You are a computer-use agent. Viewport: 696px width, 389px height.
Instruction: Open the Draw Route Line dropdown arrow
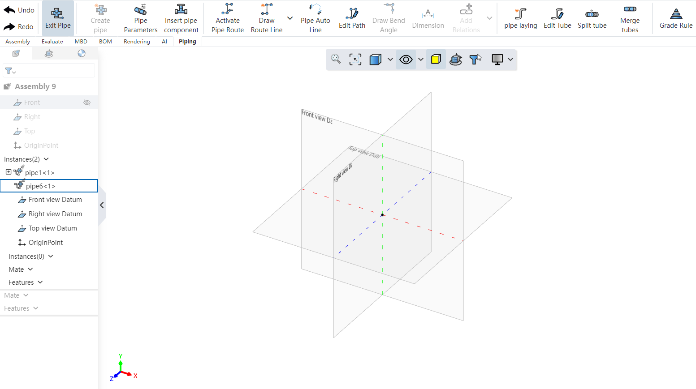click(x=290, y=18)
